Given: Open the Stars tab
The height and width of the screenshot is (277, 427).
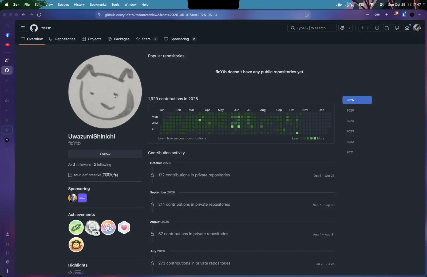Looking at the screenshot, I should pyautogui.click(x=147, y=39).
